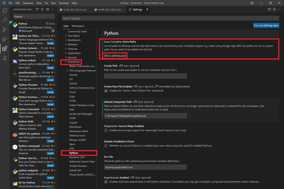Open the Source Control view icon
This screenshot has height=189, width=284.
(5, 29)
